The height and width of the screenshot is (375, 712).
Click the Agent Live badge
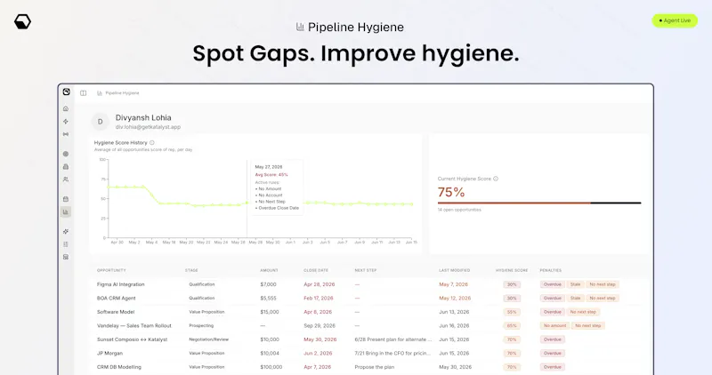point(675,20)
